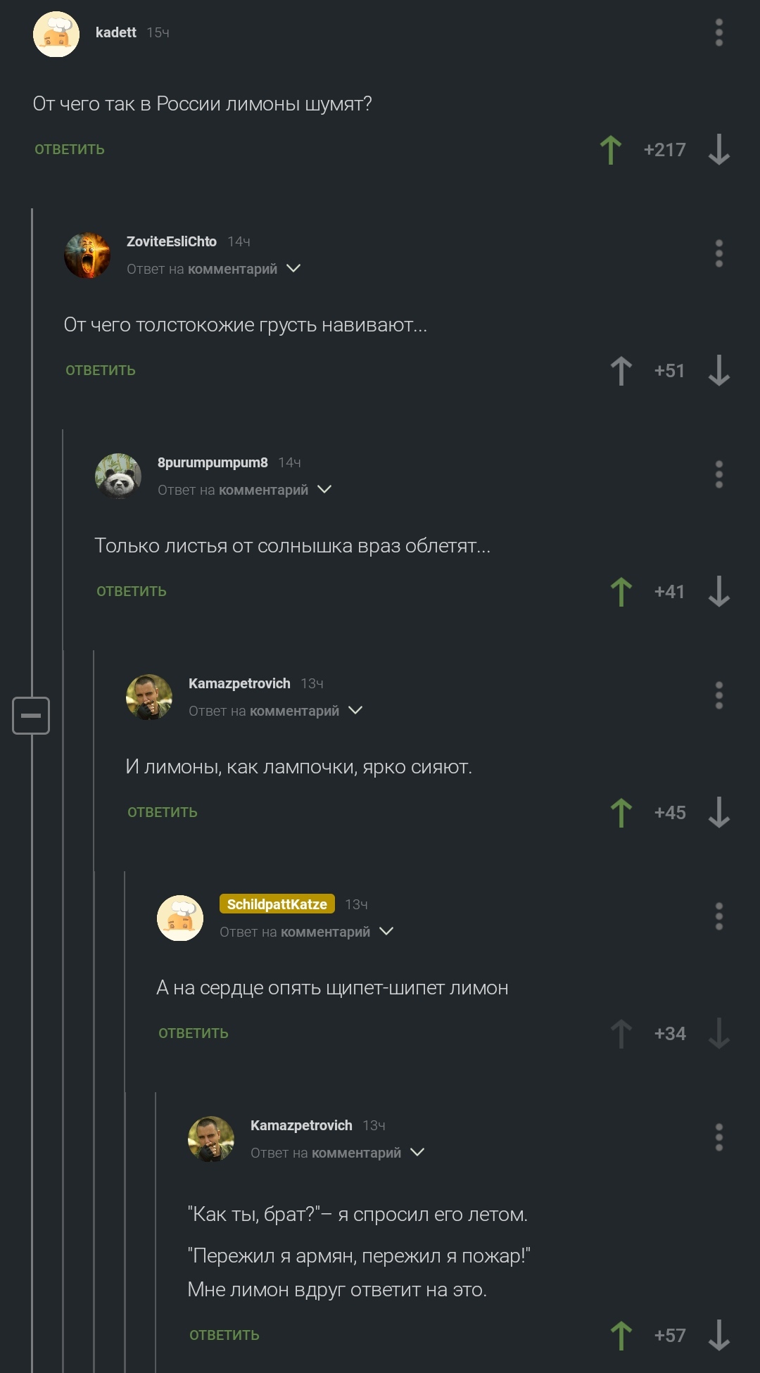Downvote kadett's top comment

tap(718, 150)
